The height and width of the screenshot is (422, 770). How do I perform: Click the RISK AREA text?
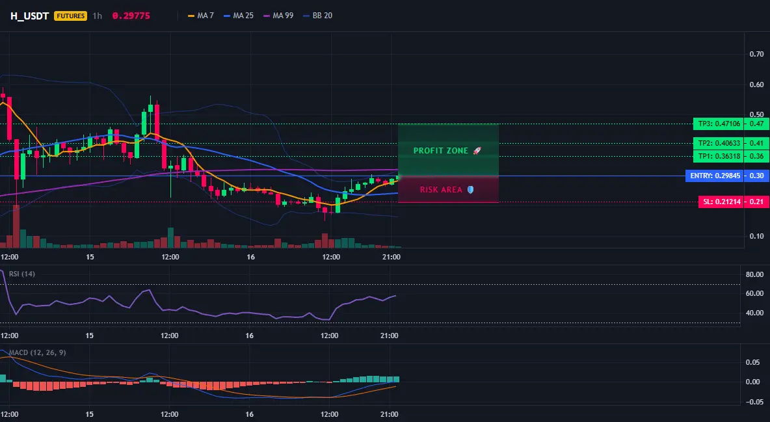441,190
